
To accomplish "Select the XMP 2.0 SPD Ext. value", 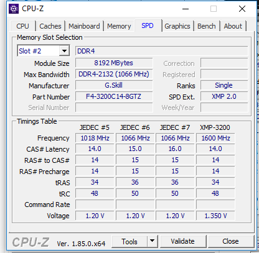I will coord(224,96).
